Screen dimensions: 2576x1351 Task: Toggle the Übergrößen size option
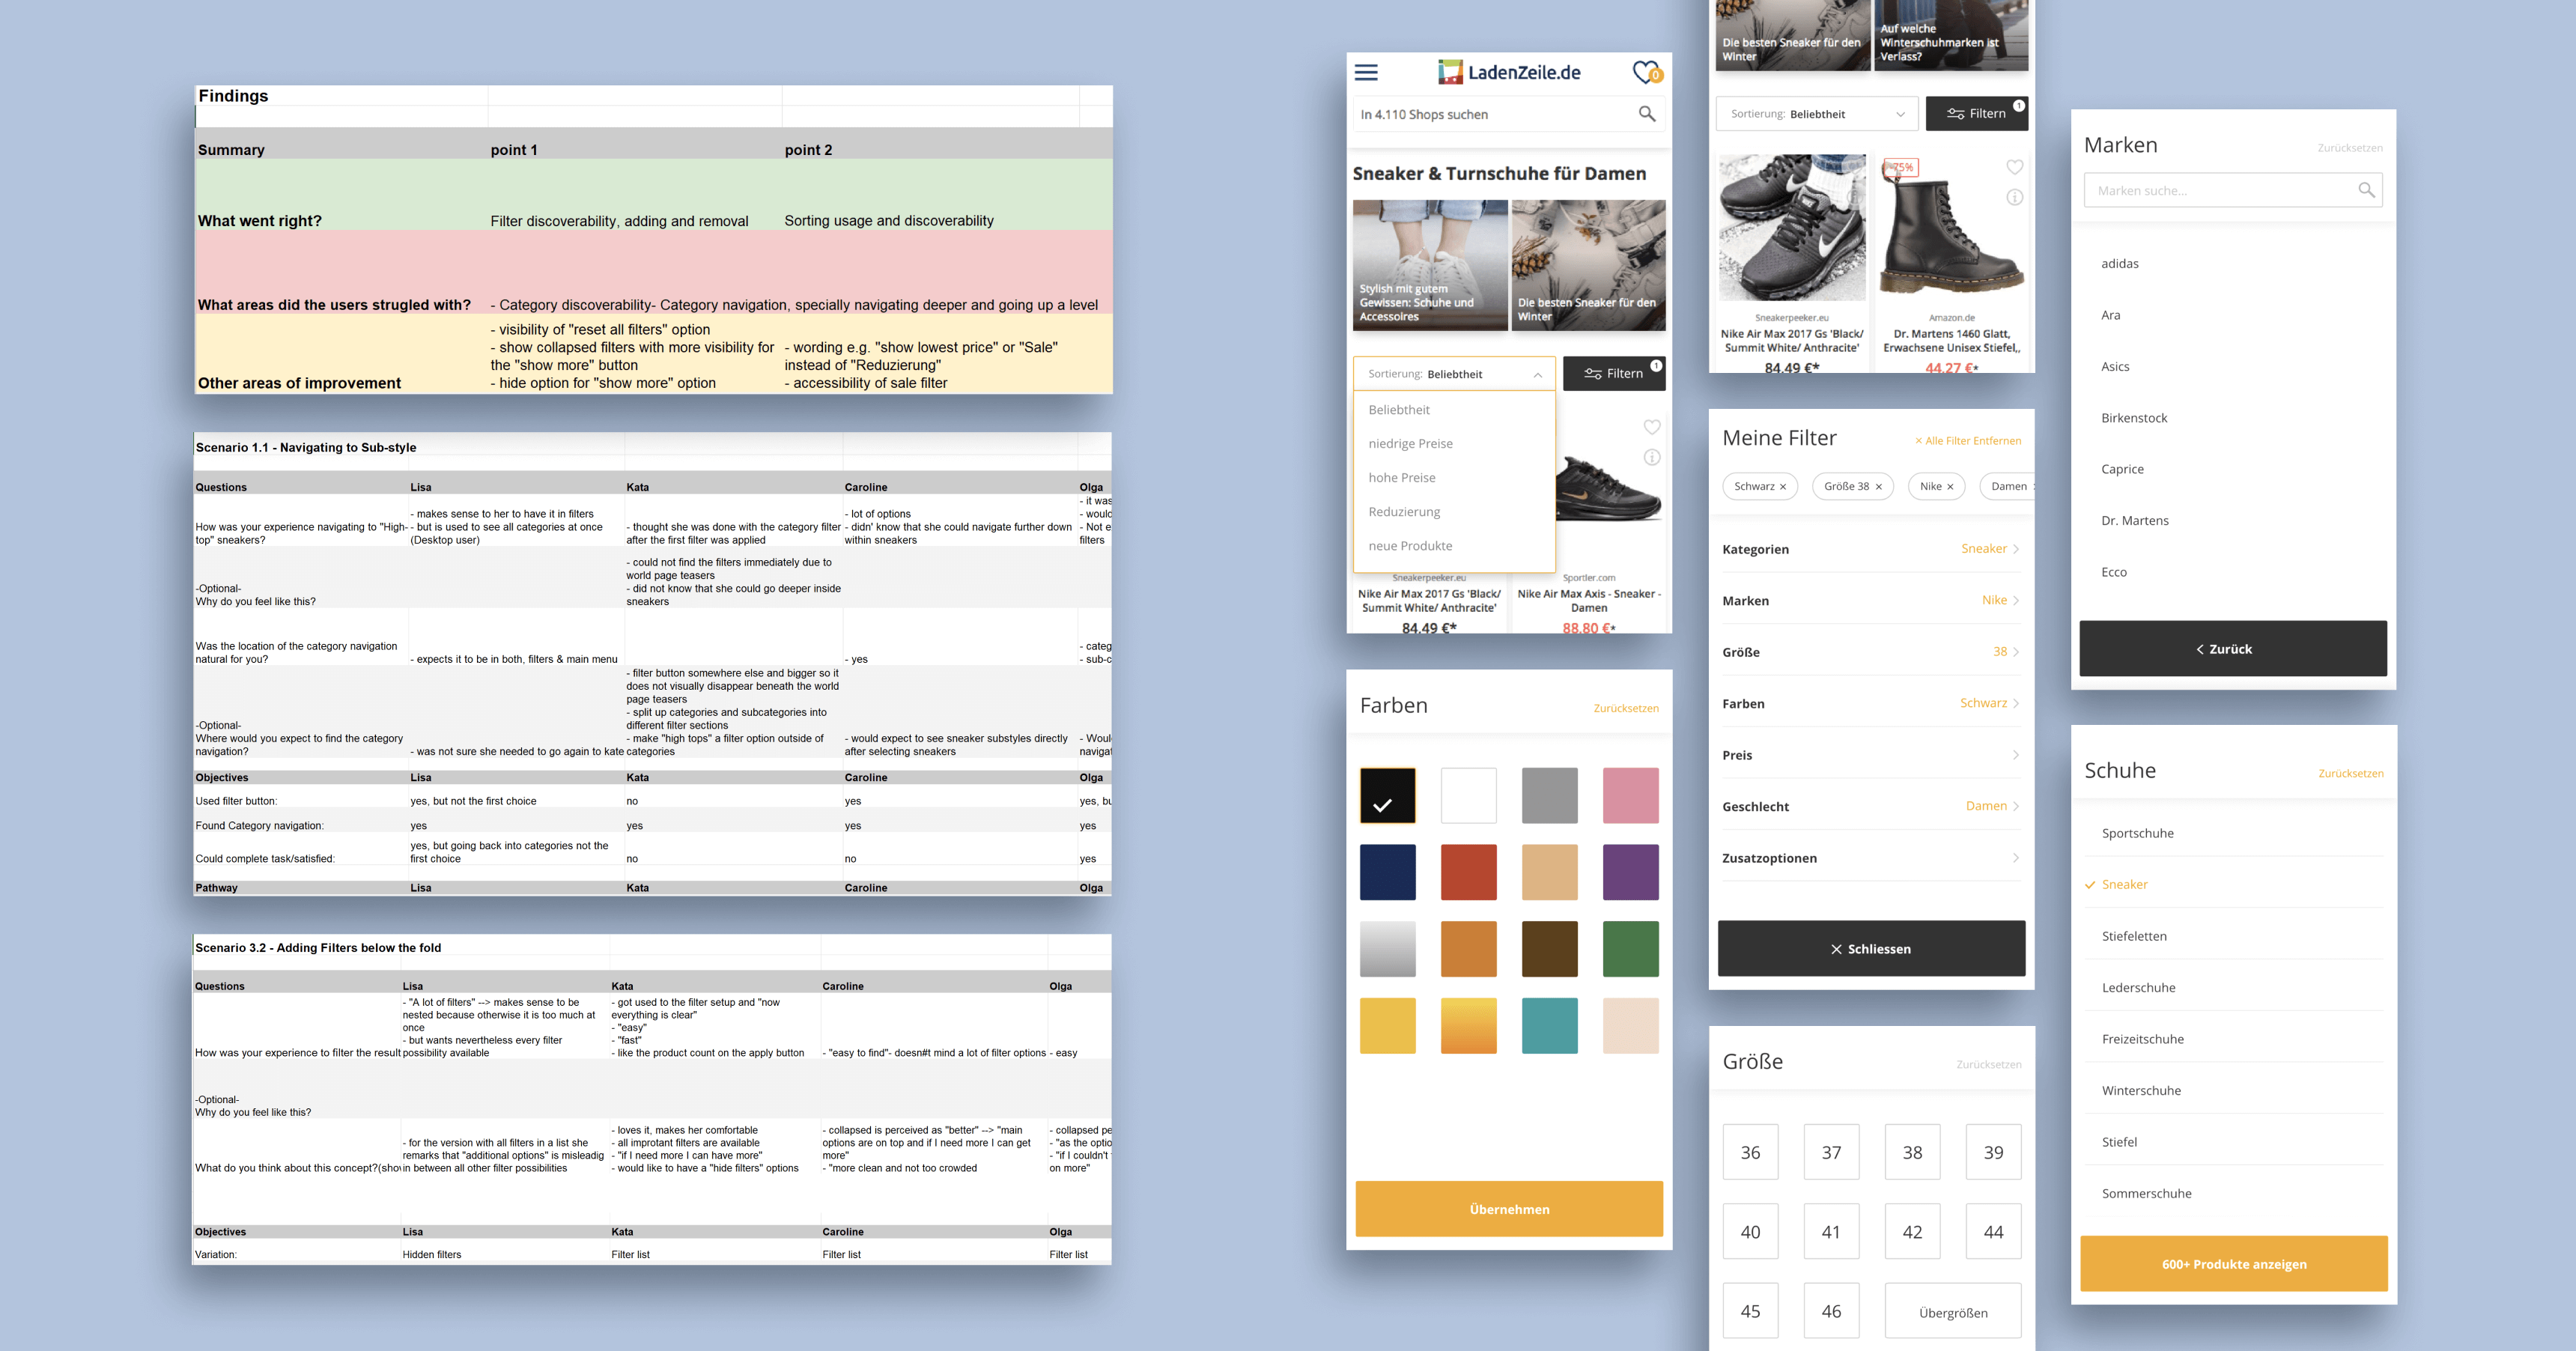point(1953,1311)
